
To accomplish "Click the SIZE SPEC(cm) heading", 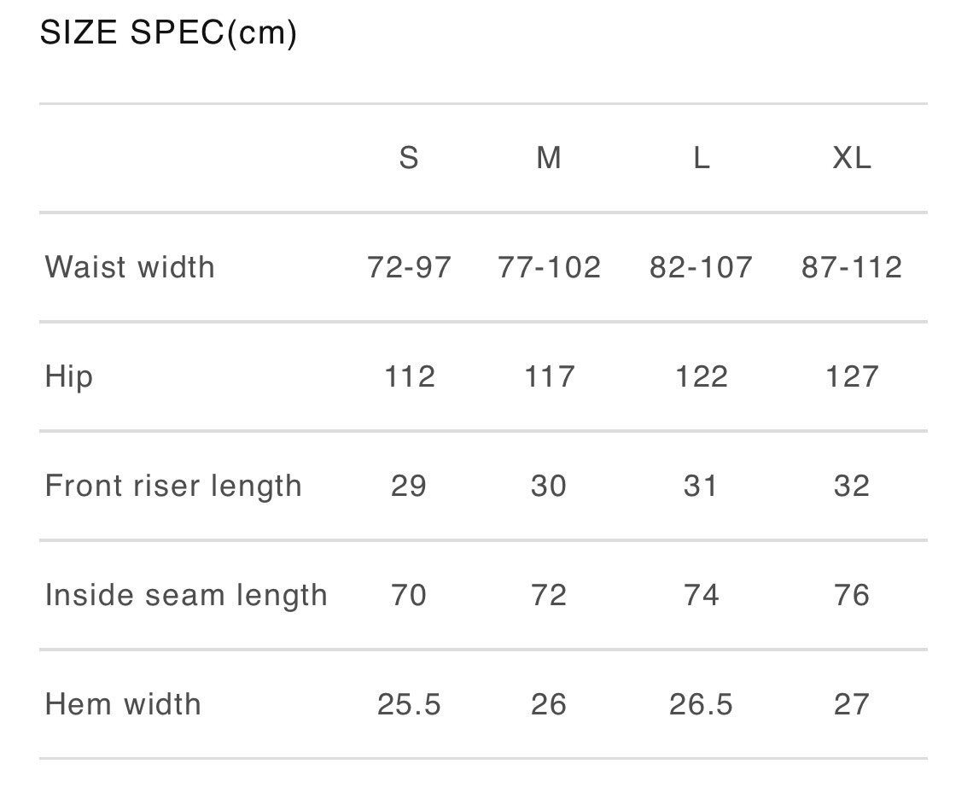I will [168, 33].
